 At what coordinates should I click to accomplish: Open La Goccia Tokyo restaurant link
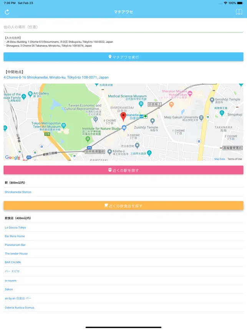(x=15, y=228)
